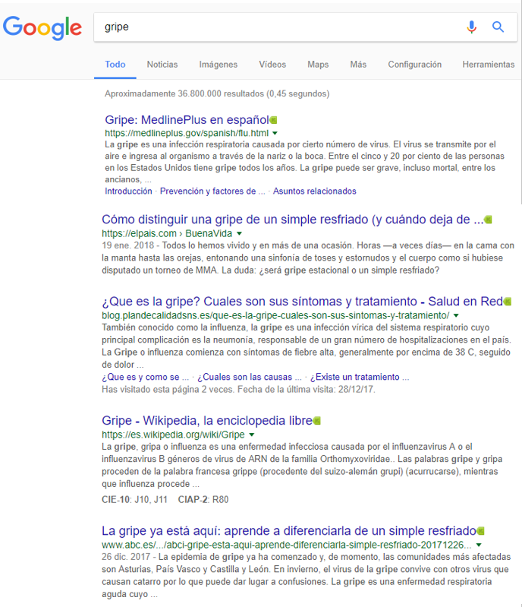
Task: Open the Herramientas search tools
Action: point(488,65)
